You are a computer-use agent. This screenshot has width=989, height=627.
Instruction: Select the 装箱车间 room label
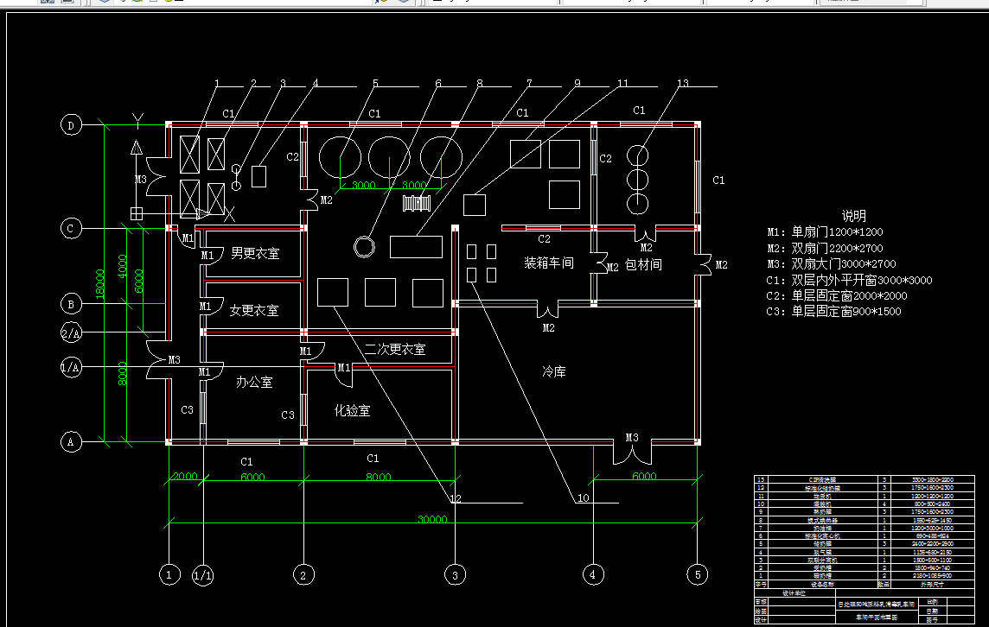tap(549, 263)
